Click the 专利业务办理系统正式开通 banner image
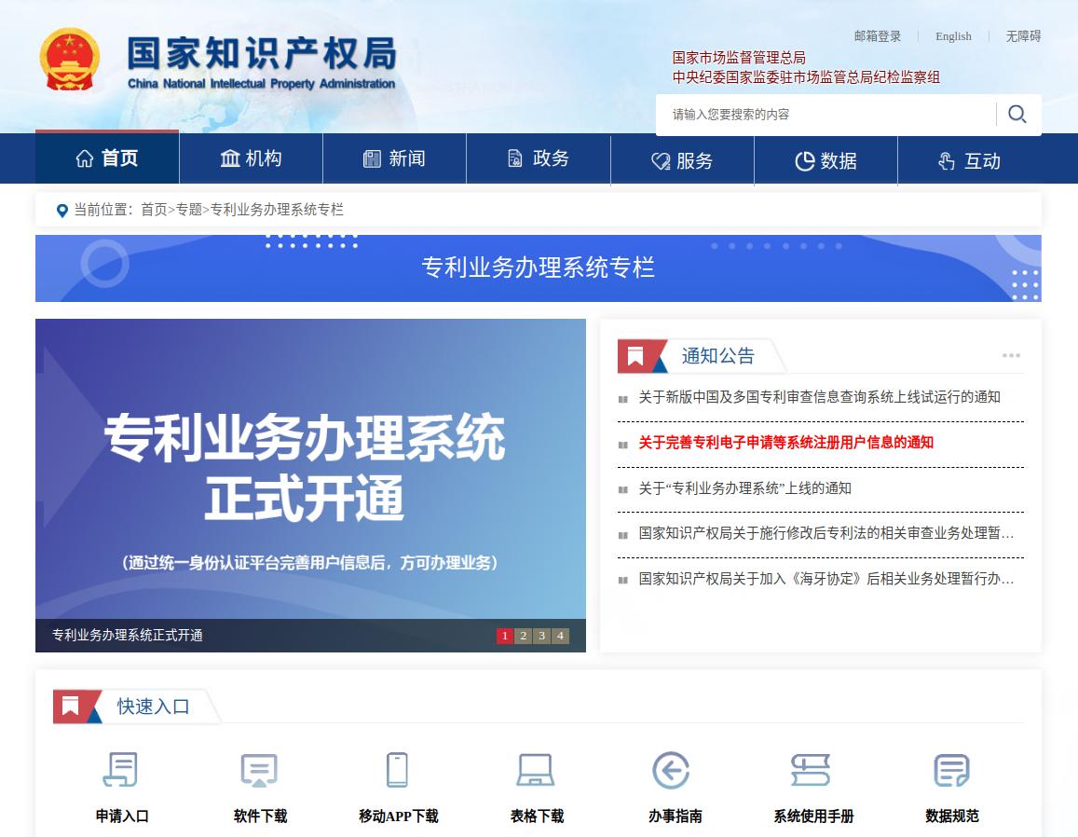Viewport: 1078px width, 837px height. pyautogui.click(x=311, y=469)
